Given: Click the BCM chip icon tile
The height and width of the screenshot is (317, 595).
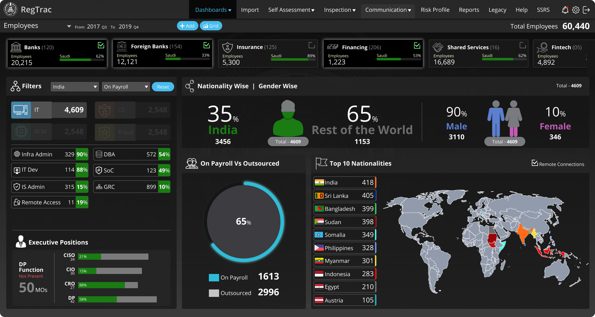Looking at the screenshot, I should (x=21, y=132).
